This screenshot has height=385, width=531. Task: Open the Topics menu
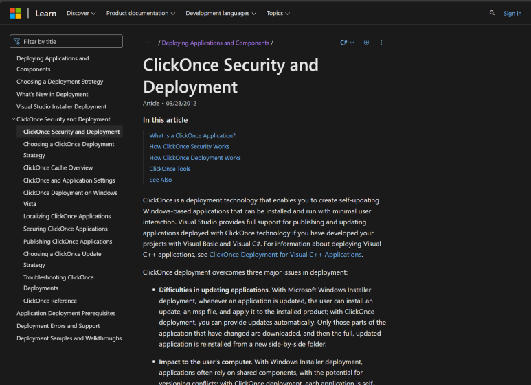point(278,13)
